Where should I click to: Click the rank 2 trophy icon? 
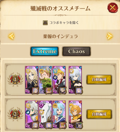coord(15,114)
